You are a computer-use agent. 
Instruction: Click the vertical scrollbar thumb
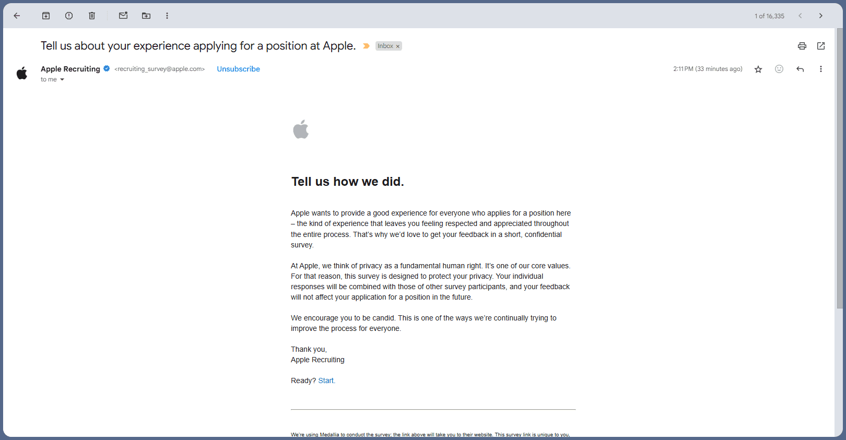840,167
